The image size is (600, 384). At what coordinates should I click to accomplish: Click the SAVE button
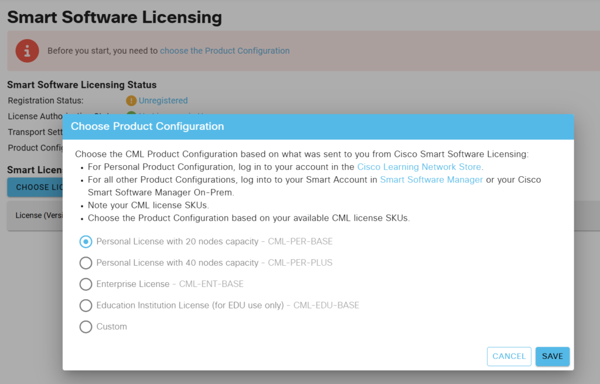552,356
